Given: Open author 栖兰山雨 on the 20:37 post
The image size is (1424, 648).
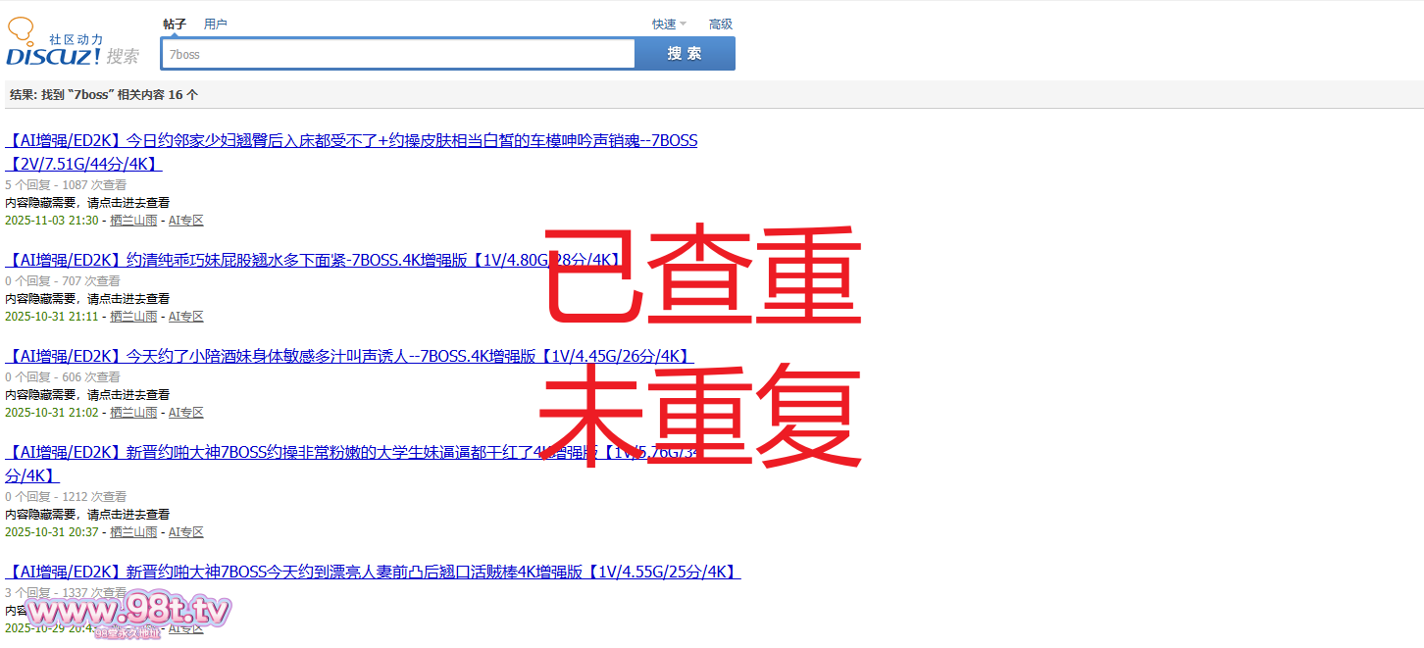Looking at the screenshot, I should point(133,532).
